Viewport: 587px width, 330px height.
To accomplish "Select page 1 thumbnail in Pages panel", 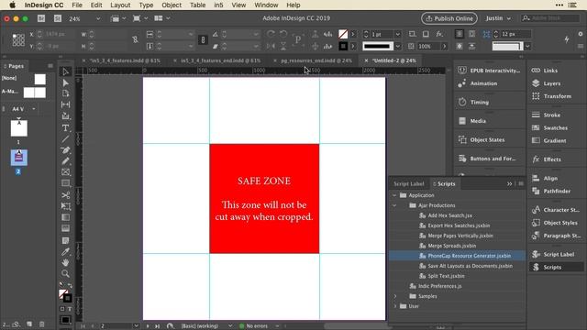I will tap(18, 128).
